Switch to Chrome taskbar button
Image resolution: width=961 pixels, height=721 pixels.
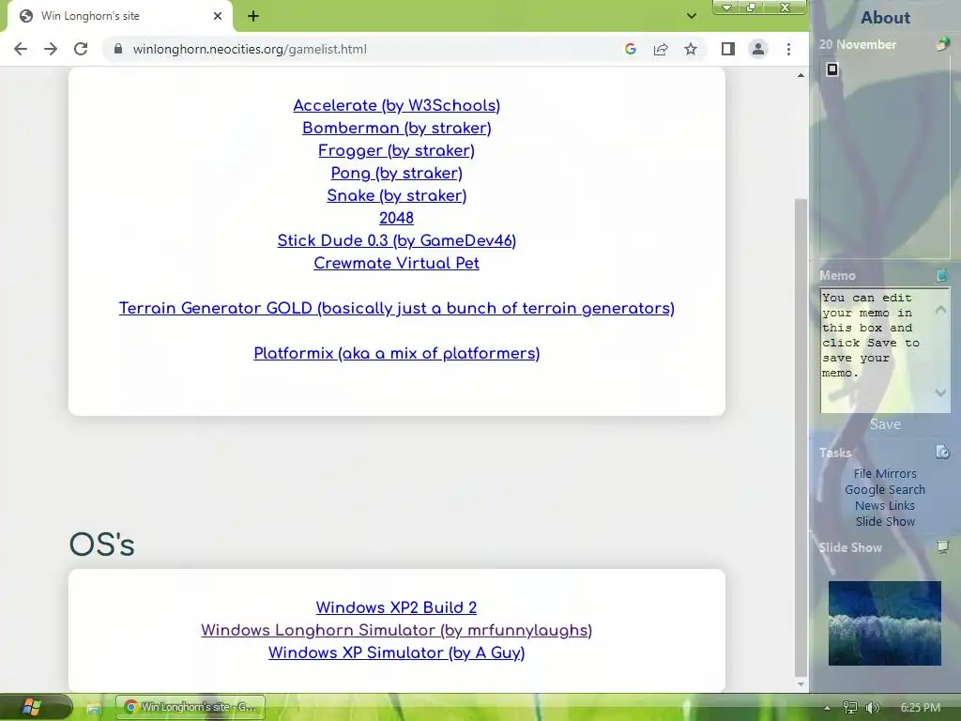coord(191,707)
